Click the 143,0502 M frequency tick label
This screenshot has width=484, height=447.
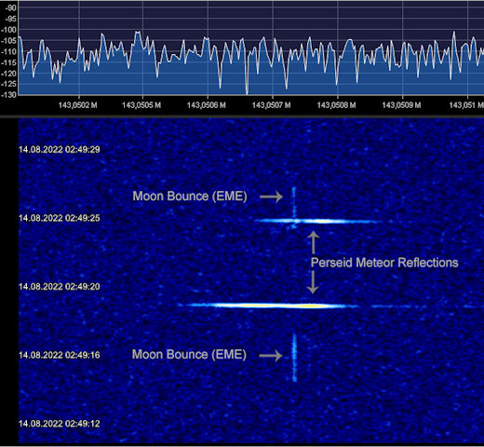click(x=77, y=105)
